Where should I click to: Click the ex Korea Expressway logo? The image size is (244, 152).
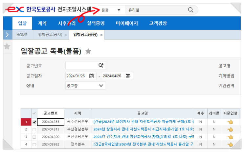coord(15,9)
